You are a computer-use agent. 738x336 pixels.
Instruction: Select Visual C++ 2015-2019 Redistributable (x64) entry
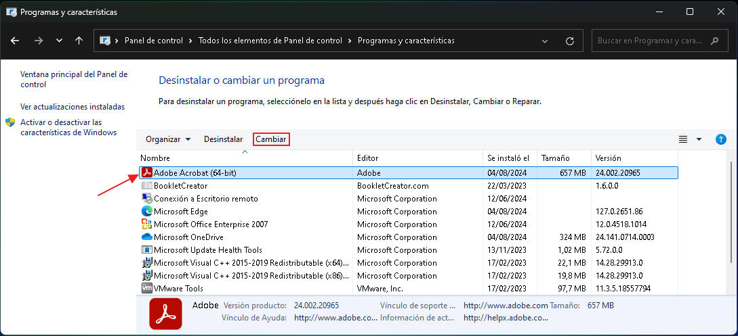click(x=252, y=263)
